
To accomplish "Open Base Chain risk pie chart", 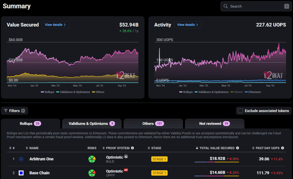I will [x=92, y=173].
